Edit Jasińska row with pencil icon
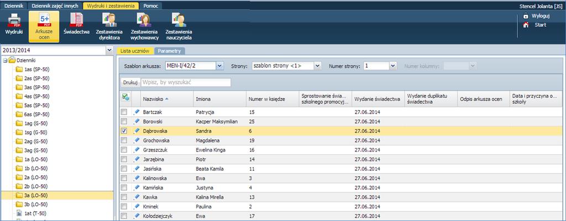 pyautogui.click(x=136, y=169)
